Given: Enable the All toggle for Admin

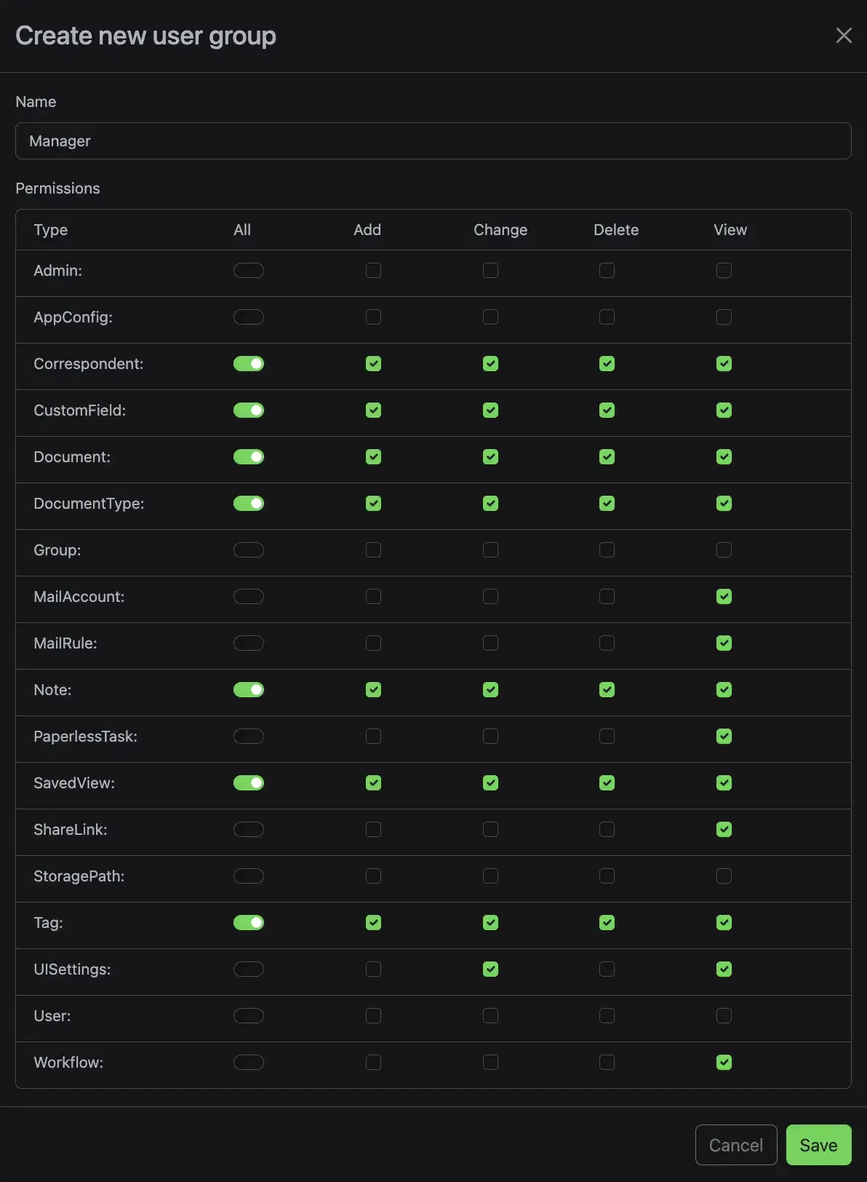Looking at the screenshot, I should [x=249, y=271].
